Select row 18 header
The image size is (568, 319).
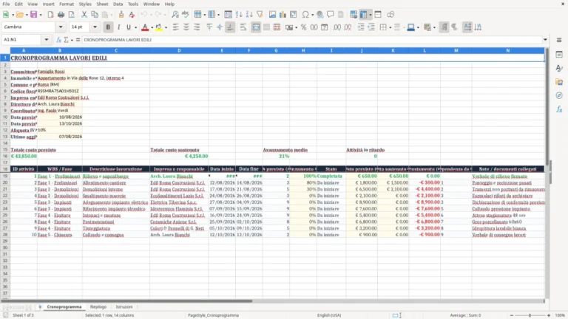click(5, 169)
